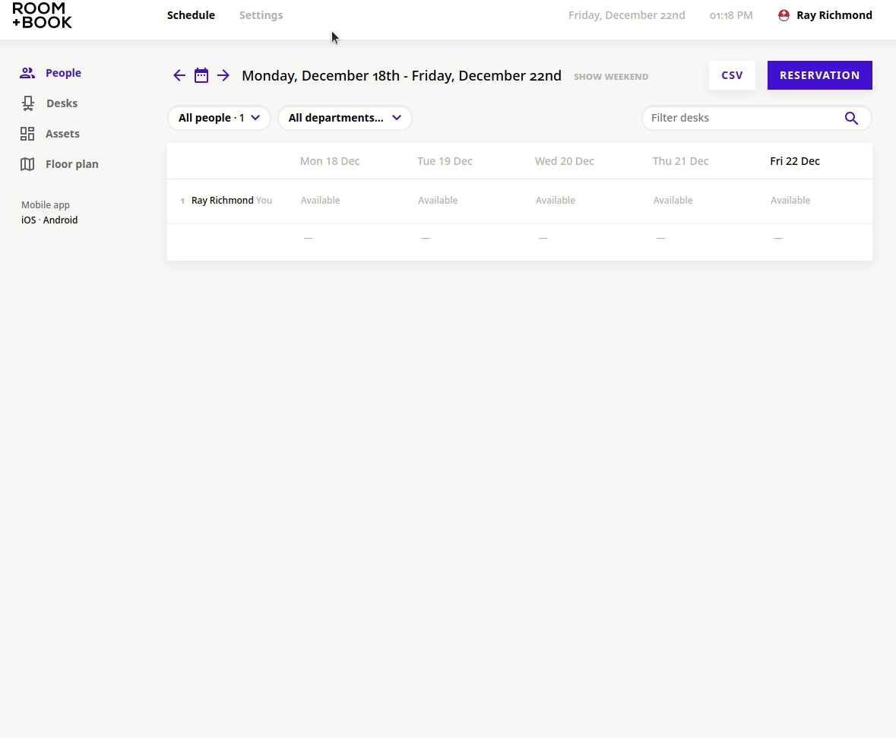
Task: Open the calendar date picker icon
Action: pyautogui.click(x=201, y=75)
